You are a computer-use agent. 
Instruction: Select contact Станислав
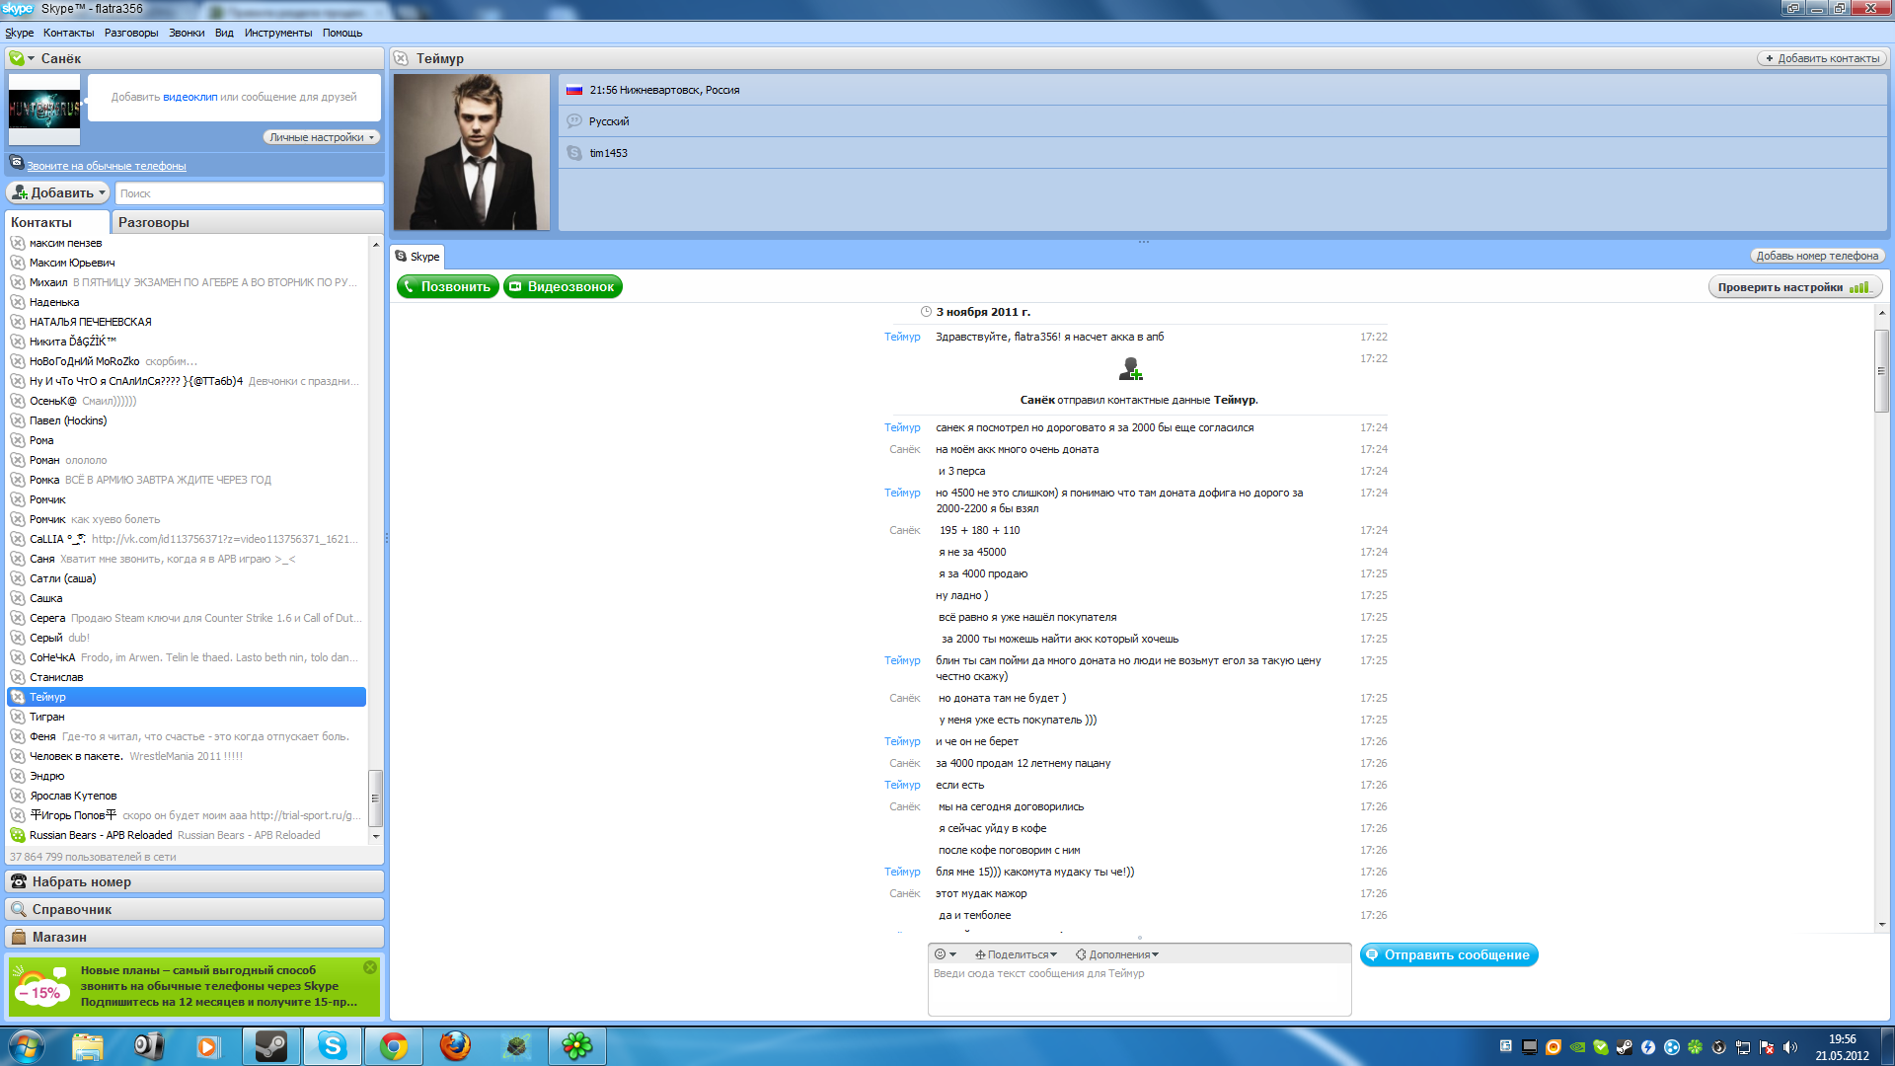pos(187,677)
